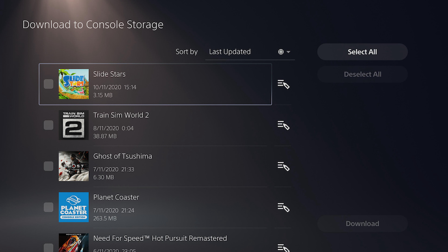Open details icon for Slide Stars
The width and height of the screenshot is (448, 252).
point(283,84)
